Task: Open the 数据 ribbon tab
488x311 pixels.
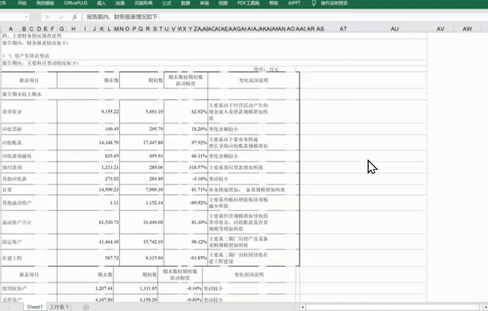Action: pos(186,3)
